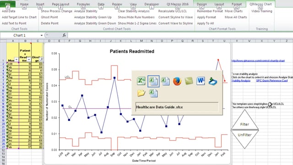The height and width of the screenshot is (165, 293).
Task: Select the green square app icon in switcher
Action: [189, 81]
